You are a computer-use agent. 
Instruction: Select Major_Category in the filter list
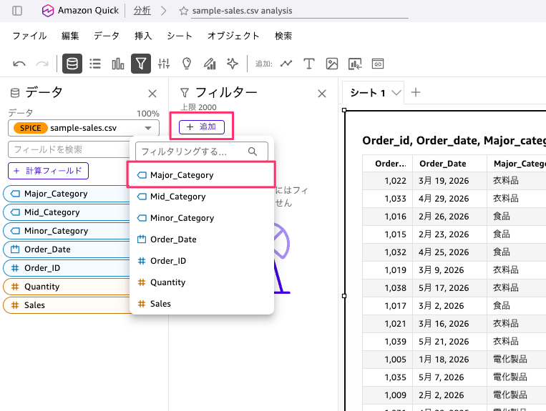(x=202, y=175)
